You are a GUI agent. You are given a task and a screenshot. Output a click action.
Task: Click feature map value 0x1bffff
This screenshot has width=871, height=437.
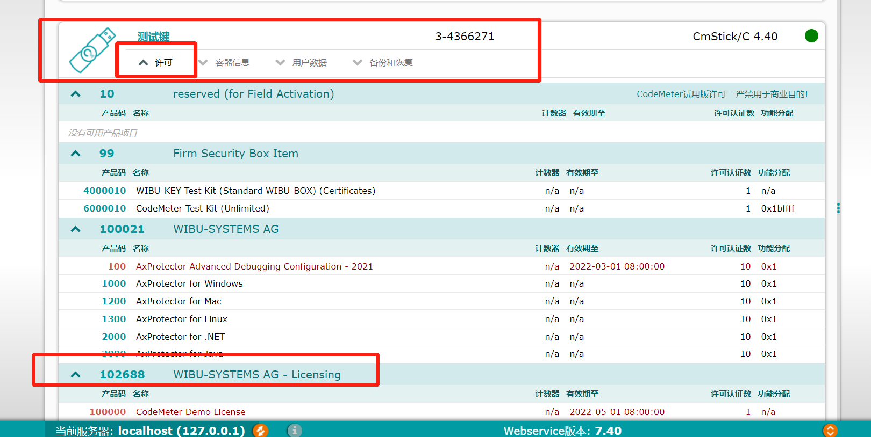point(778,208)
